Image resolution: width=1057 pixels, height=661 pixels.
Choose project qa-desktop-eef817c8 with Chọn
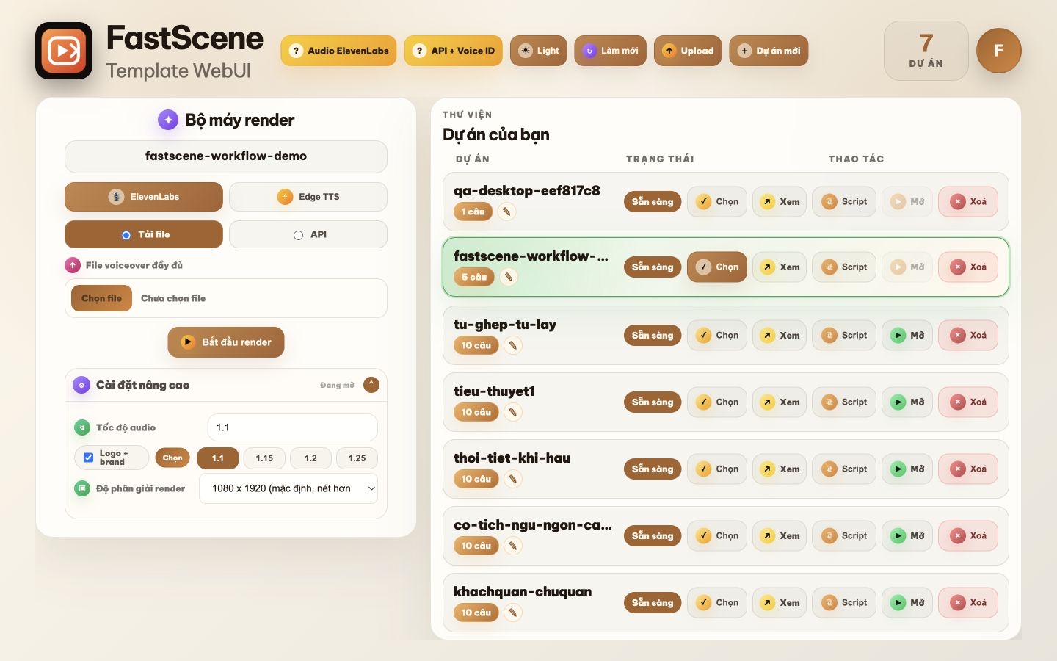(717, 202)
